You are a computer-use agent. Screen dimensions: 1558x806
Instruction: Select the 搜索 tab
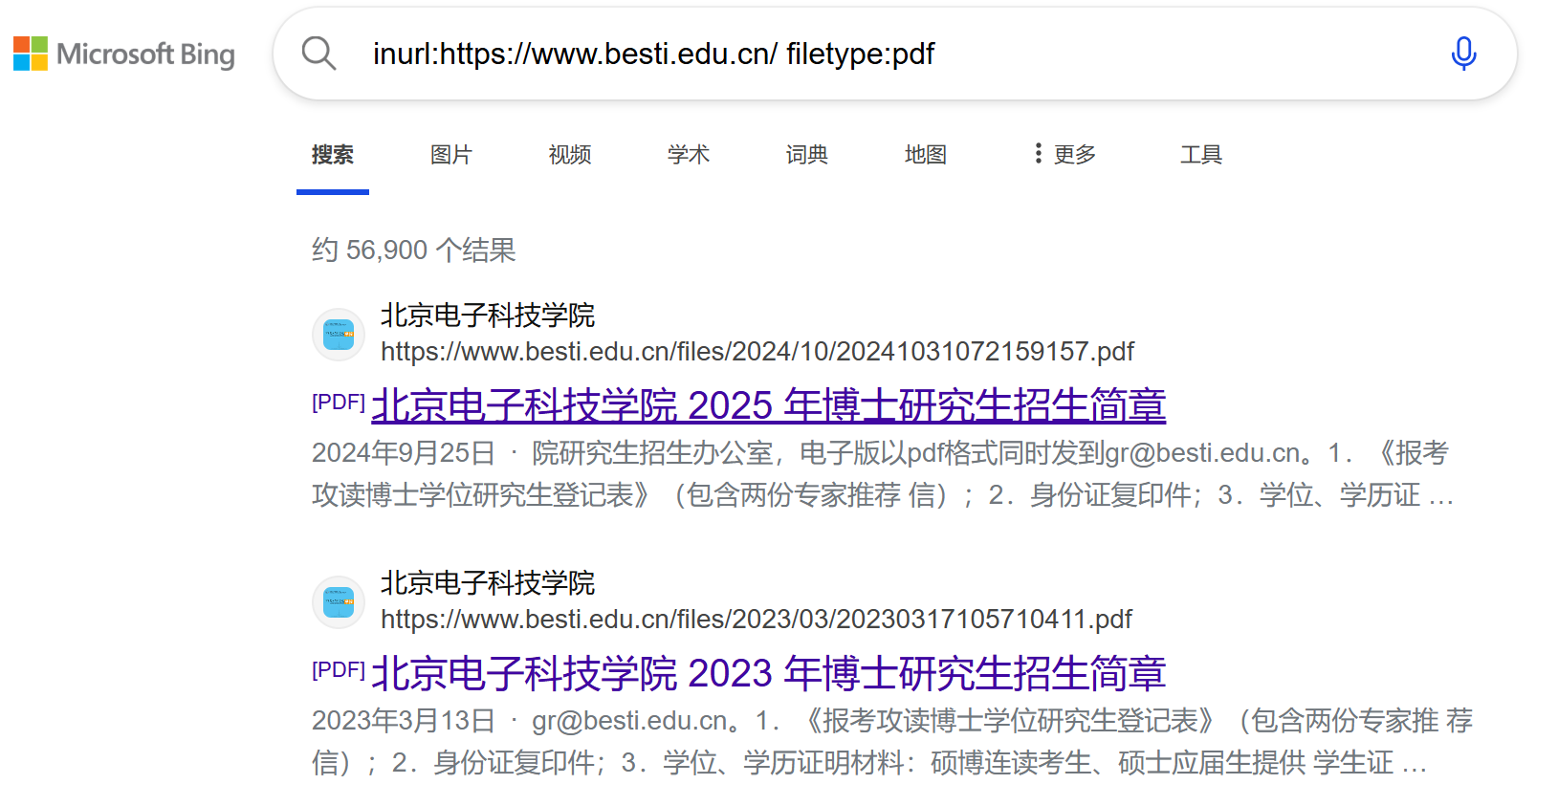pos(333,154)
